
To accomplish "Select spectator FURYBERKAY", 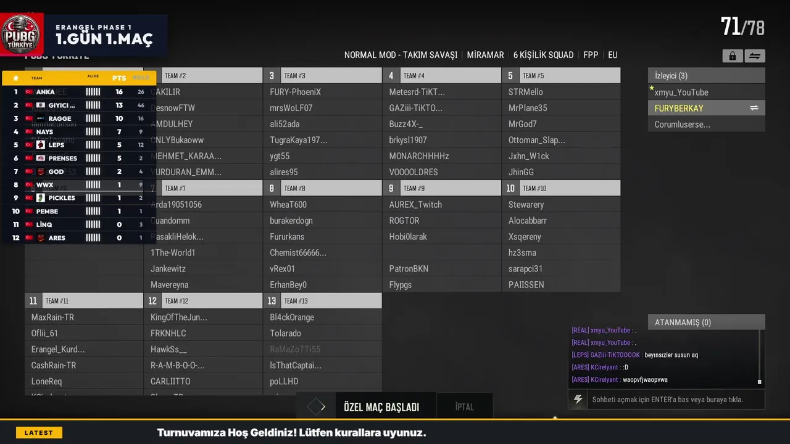I will pos(707,108).
